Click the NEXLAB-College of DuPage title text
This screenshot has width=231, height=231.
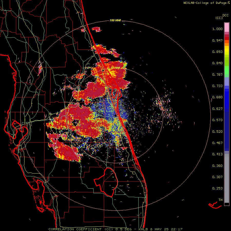point(205,3)
